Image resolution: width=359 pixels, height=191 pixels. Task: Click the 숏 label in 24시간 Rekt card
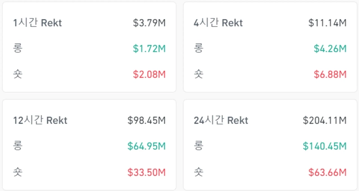point(198,172)
